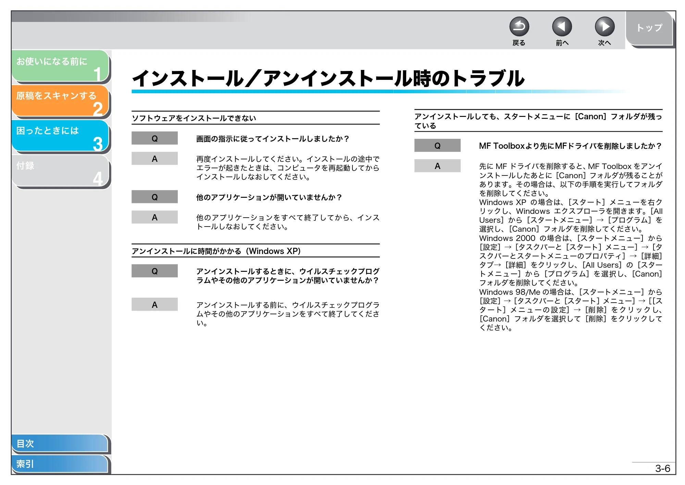685x485 pixels.
Task: Click question 他のアプリケーションが開いていませんか？
Action: [269, 197]
